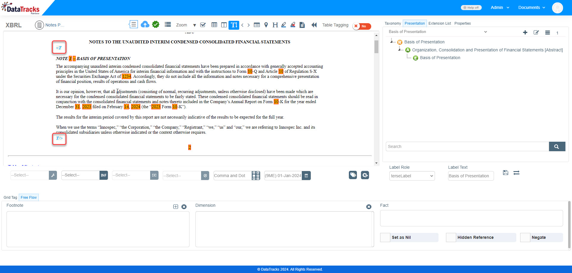This screenshot has height=273, width=572.
Task: Click the location pin marker icon
Action: point(266,25)
